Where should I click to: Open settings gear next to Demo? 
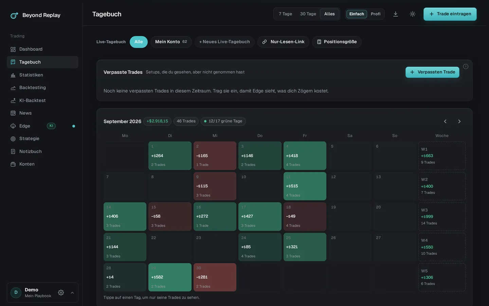pos(61,293)
